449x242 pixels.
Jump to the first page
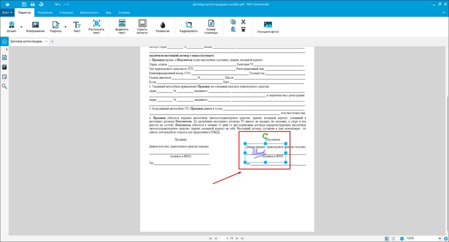[210, 238]
